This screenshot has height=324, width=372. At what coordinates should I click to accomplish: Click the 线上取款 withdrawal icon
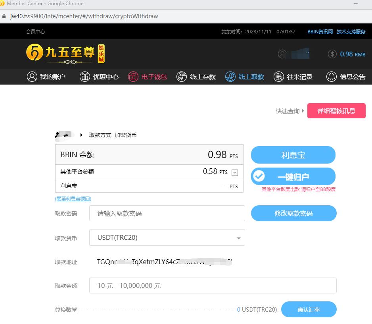[230, 77]
